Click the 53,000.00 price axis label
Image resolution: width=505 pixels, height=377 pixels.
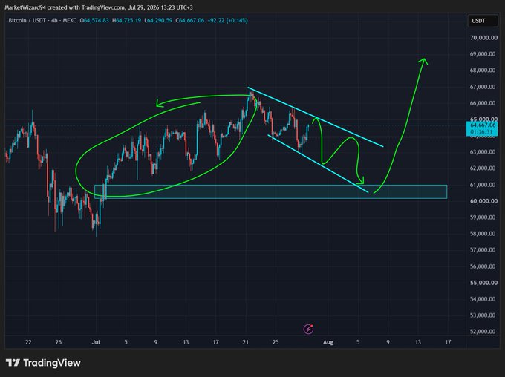click(x=483, y=315)
